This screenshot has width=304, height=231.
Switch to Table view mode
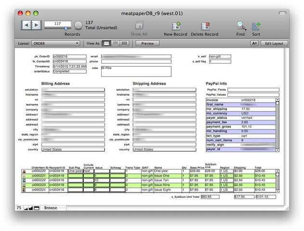point(124,43)
